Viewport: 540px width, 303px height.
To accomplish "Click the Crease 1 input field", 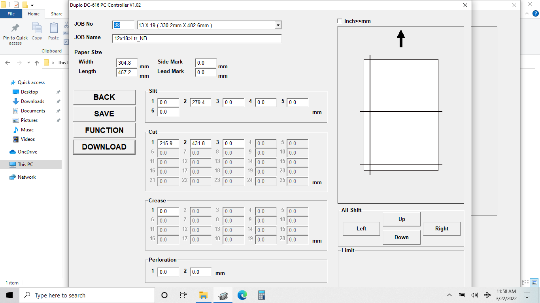I will click(168, 211).
